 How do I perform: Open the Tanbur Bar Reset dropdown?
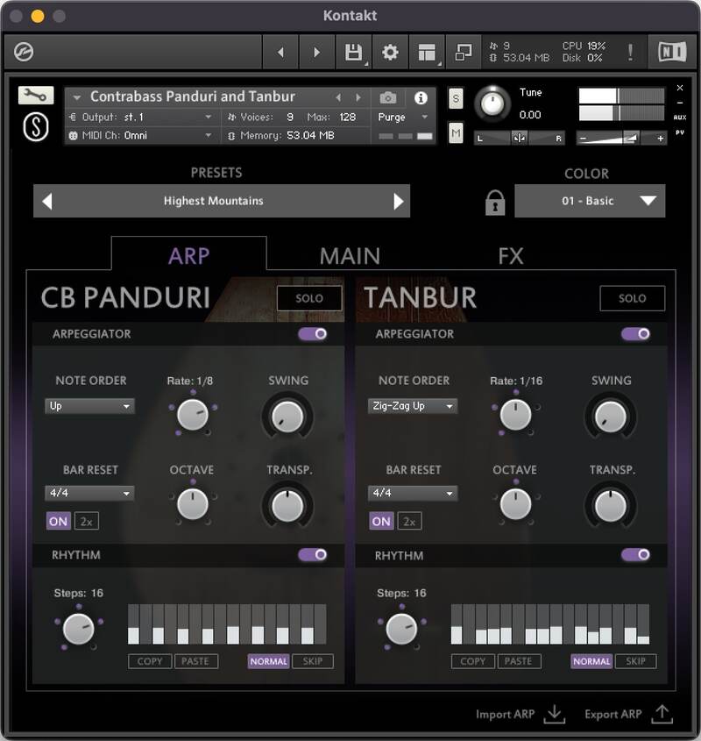(412, 494)
